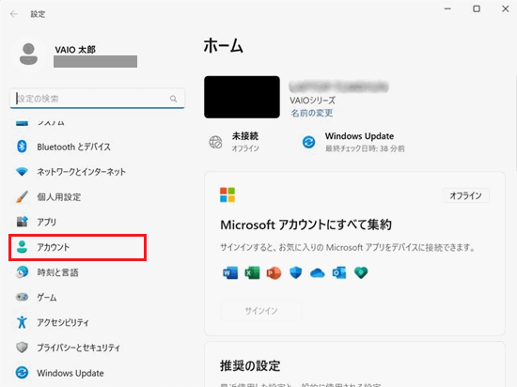
Task: Click the globe clock icon for 時刻と言語
Action: coord(22,272)
